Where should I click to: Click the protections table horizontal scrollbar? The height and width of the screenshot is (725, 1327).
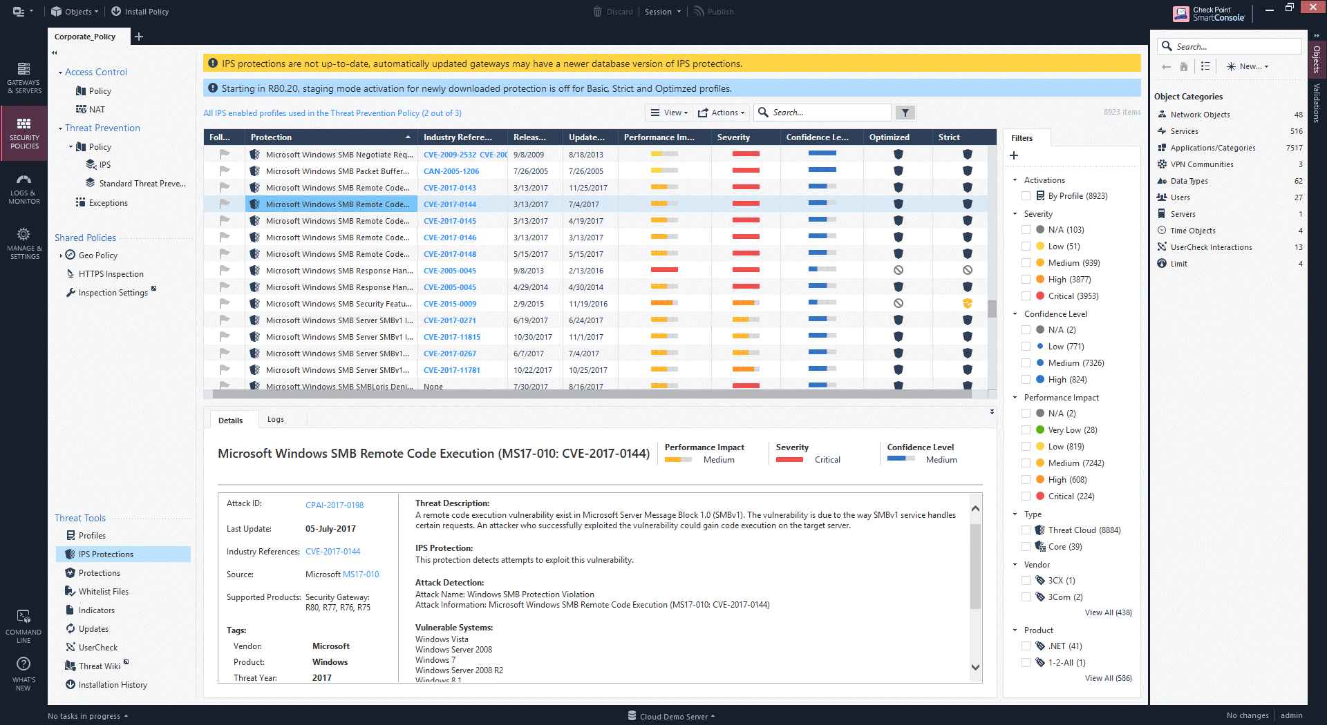(592, 395)
